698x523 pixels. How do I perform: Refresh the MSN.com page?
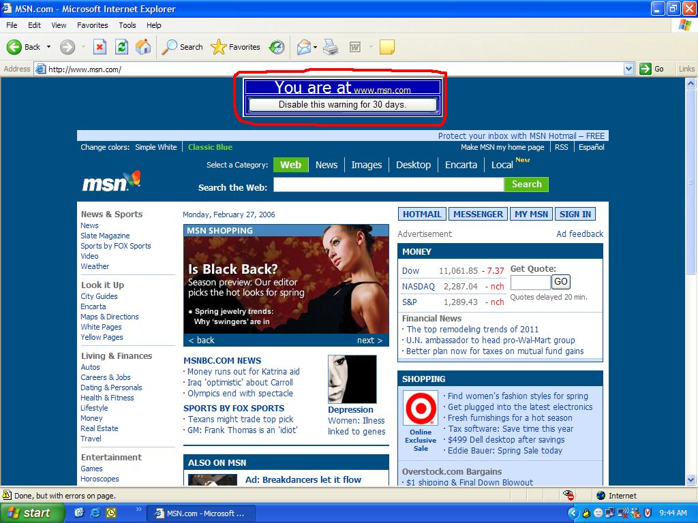pyautogui.click(x=121, y=47)
